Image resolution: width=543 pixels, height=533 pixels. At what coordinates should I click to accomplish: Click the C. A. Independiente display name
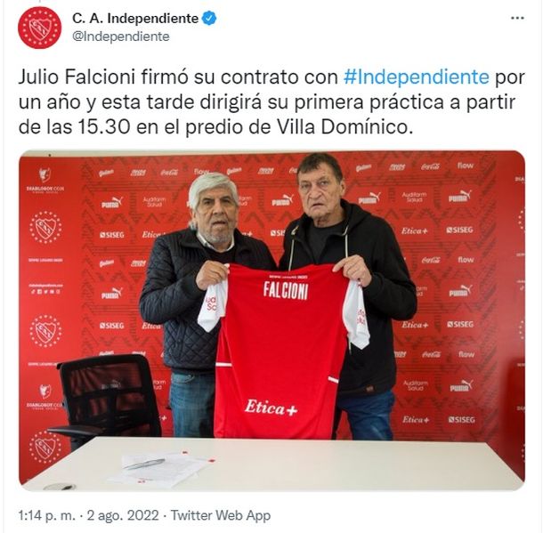click(135, 19)
